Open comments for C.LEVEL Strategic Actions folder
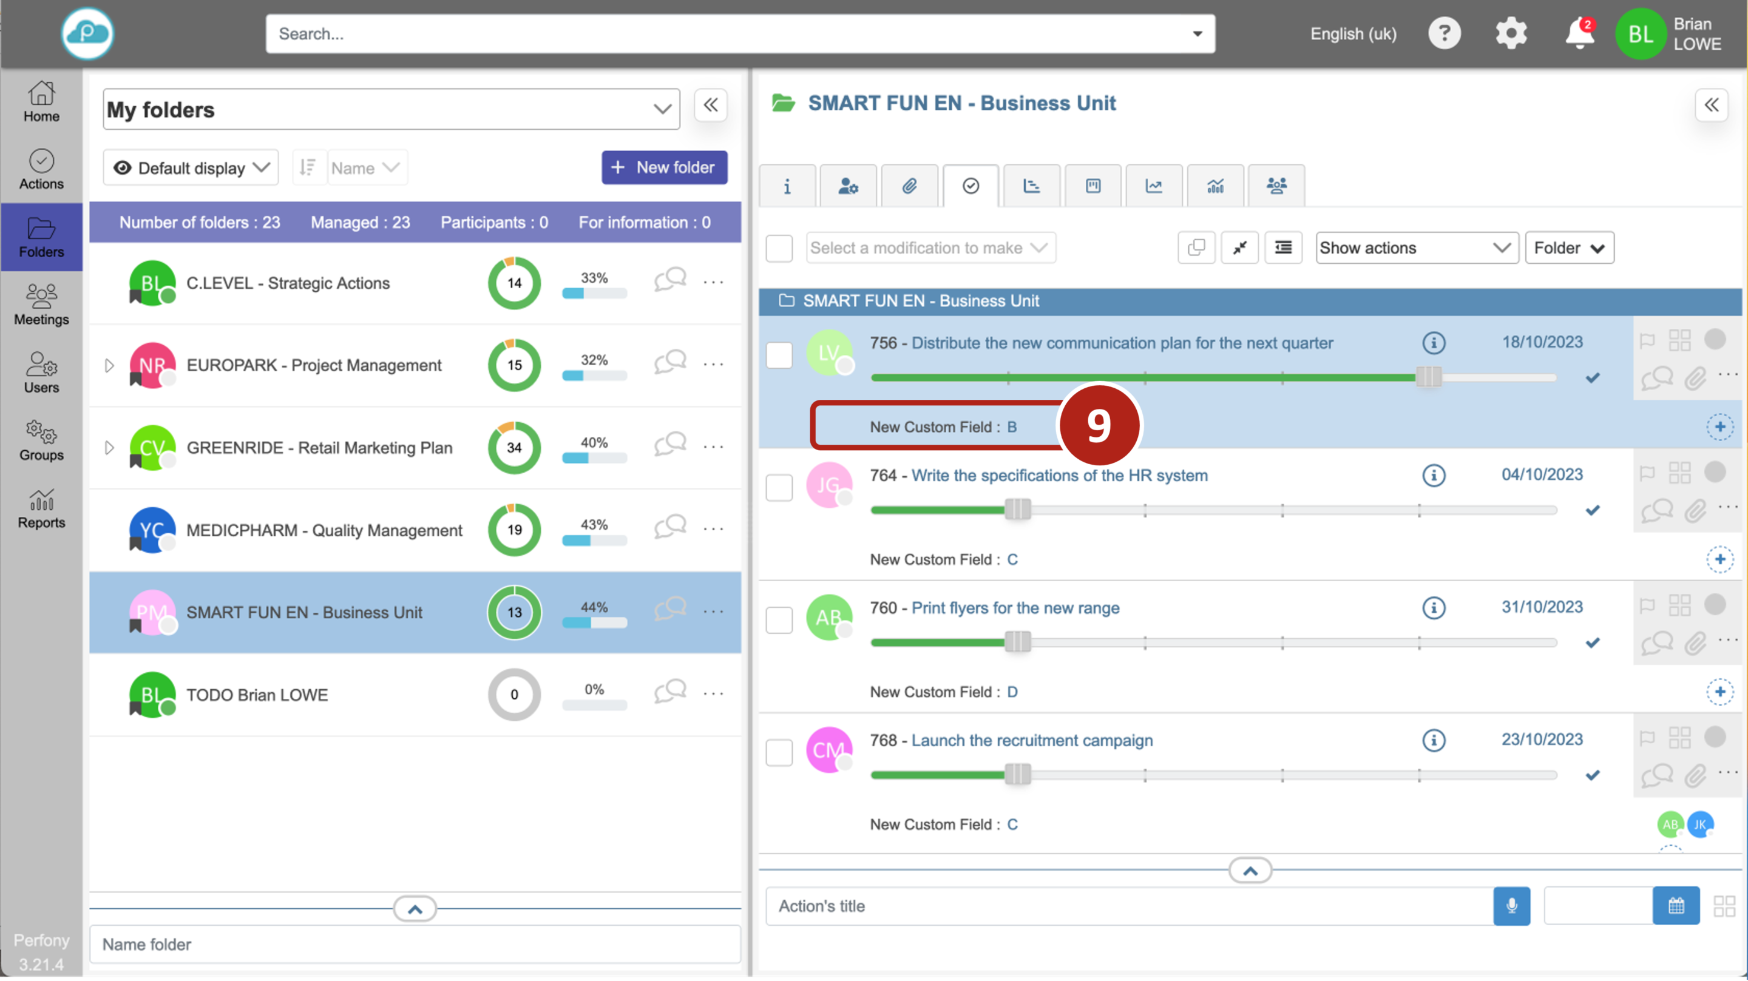 pyautogui.click(x=669, y=280)
